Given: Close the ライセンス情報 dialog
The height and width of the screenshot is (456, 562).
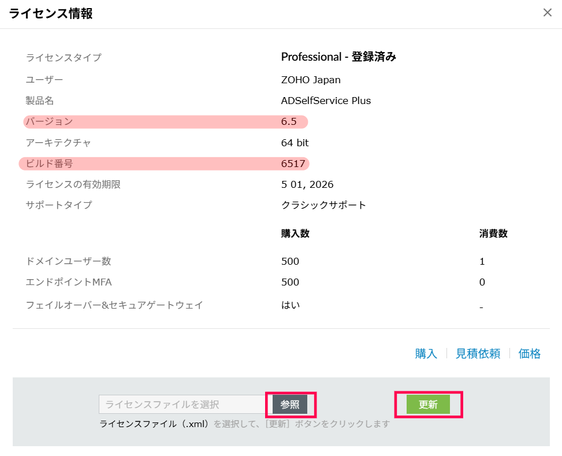Looking at the screenshot, I should pyautogui.click(x=548, y=13).
